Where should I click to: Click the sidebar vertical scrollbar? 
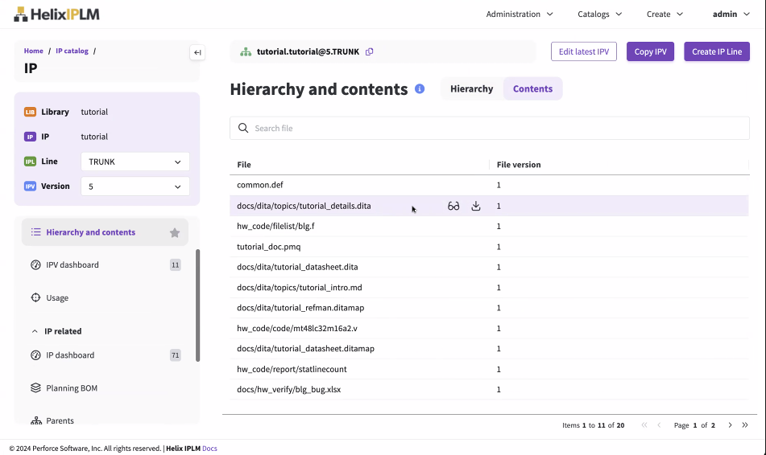click(x=198, y=305)
